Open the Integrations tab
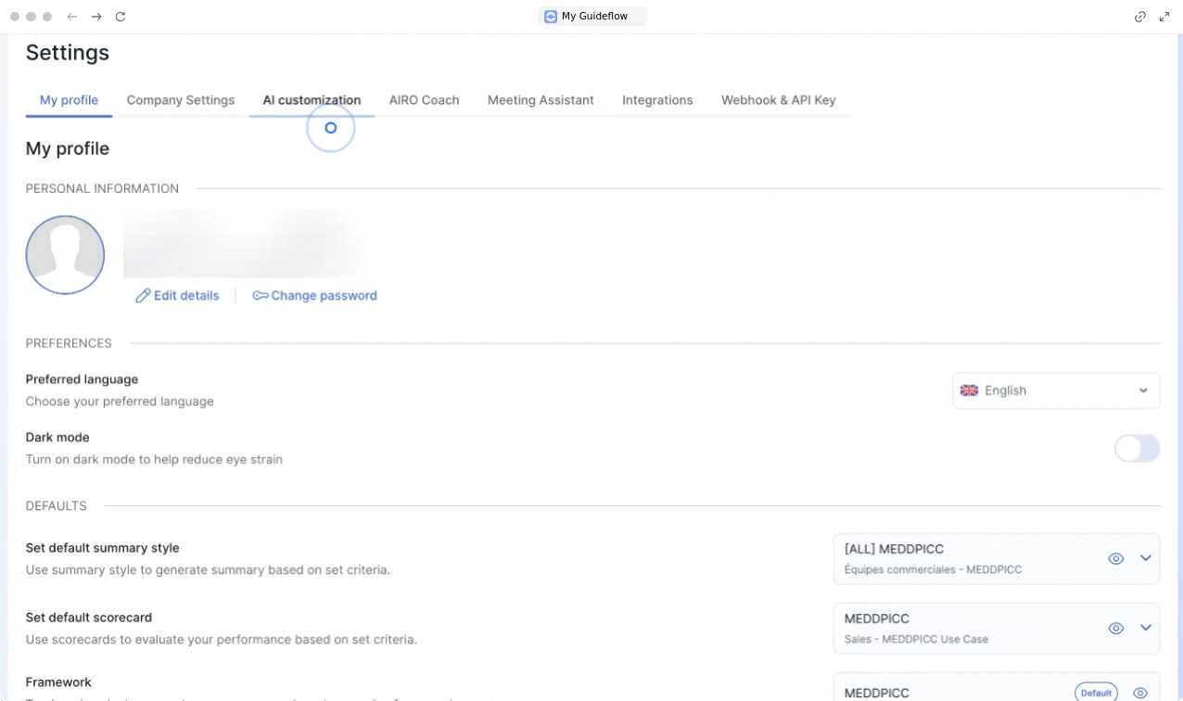 coord(657,100)
